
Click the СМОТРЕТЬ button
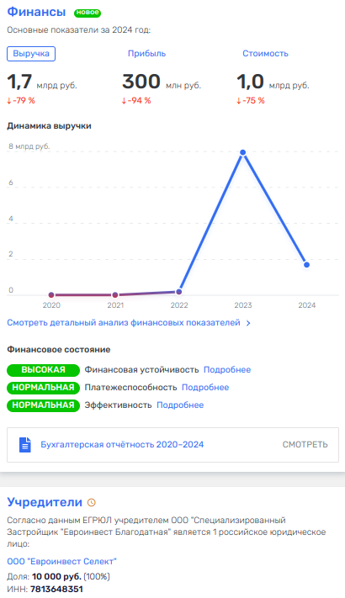point(305,445)
